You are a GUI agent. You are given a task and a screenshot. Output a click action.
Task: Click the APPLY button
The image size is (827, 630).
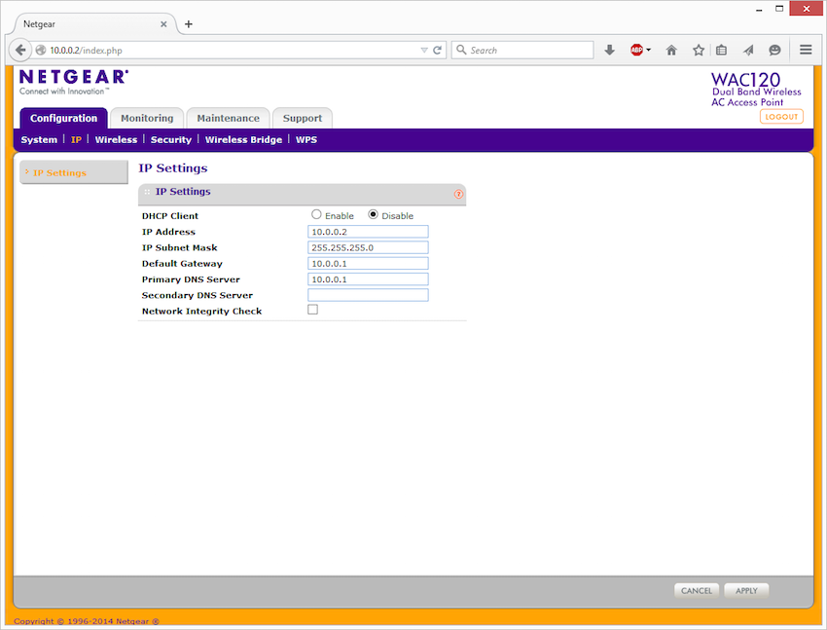746,590
